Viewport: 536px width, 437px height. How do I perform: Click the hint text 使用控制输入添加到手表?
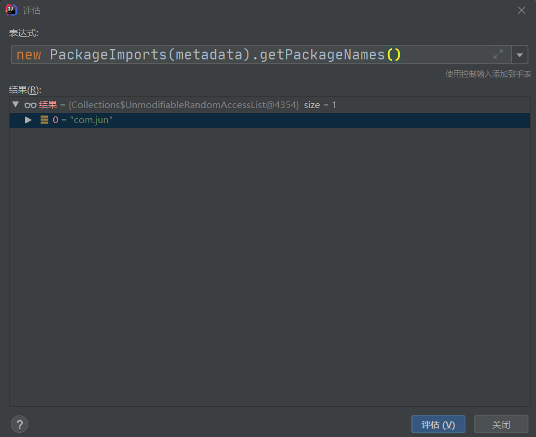[487, 74]
